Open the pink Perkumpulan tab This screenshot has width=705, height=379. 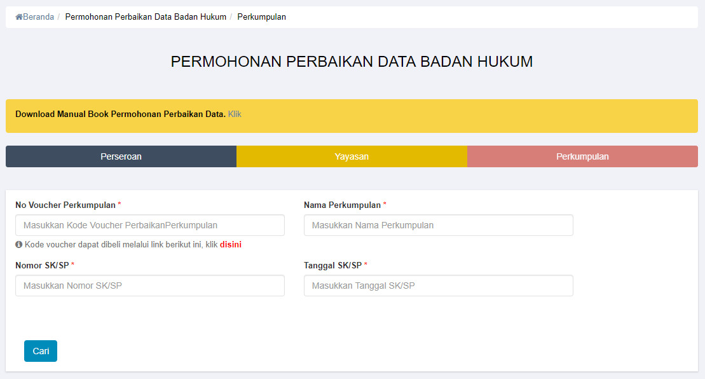tap(582, 156)
